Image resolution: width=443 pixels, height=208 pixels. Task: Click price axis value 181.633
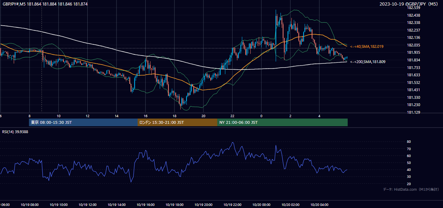[x=413, y=75]
